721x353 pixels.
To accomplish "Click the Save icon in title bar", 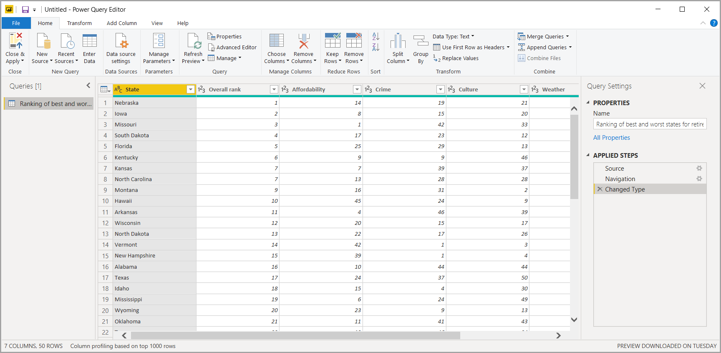I will (x=25, y=10).
